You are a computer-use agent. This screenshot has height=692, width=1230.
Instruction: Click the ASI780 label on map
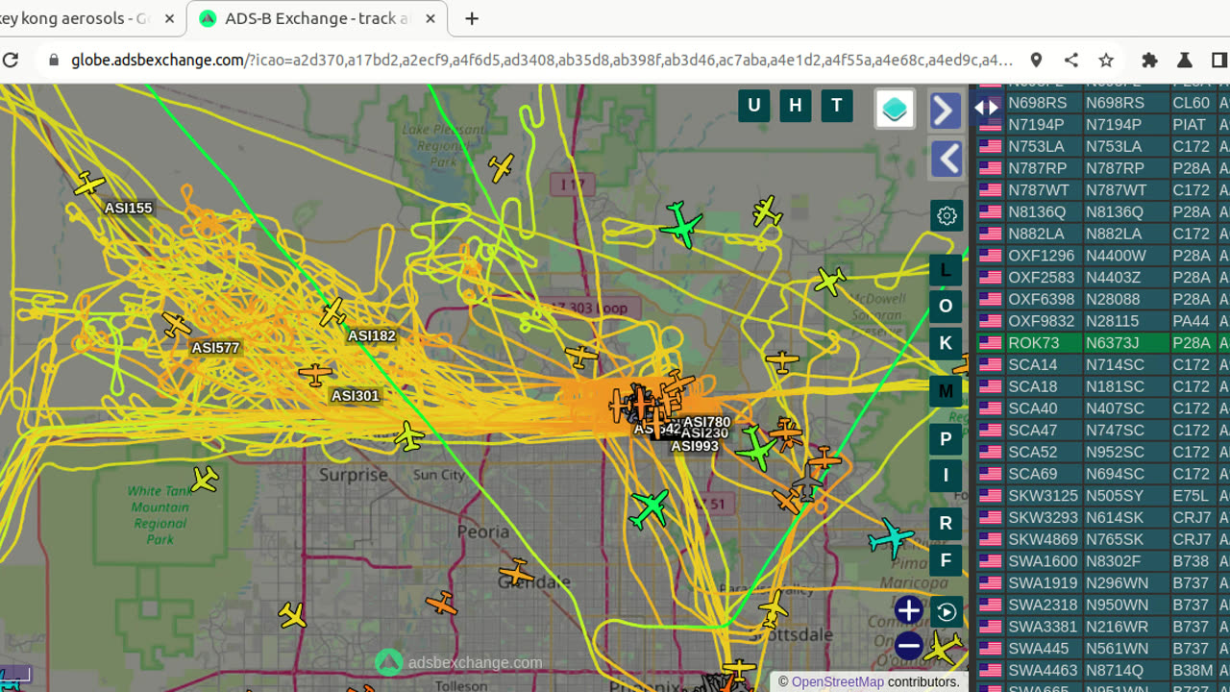(x=706, y=422)
